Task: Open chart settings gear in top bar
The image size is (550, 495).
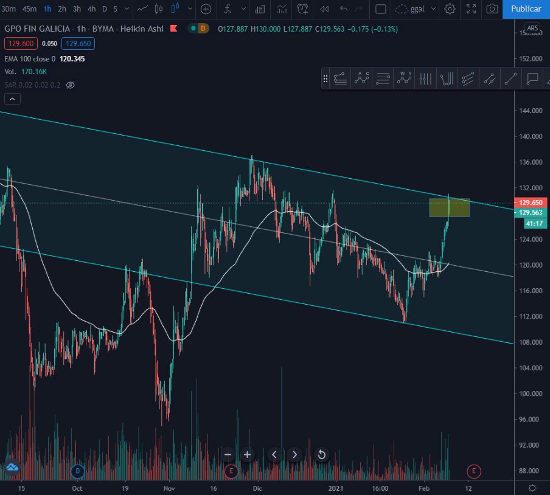Action: 450,9
